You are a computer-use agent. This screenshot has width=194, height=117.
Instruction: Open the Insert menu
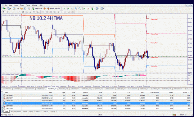pos(16,5)
